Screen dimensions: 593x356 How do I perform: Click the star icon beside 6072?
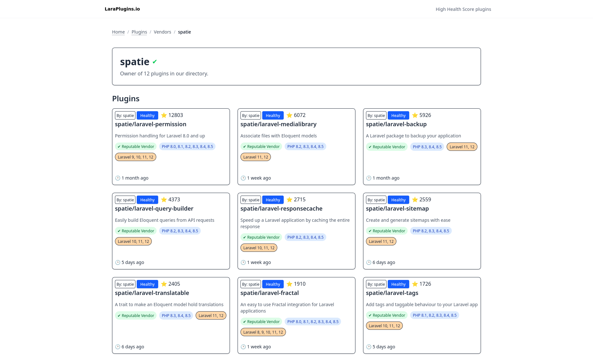click(289, 115)
